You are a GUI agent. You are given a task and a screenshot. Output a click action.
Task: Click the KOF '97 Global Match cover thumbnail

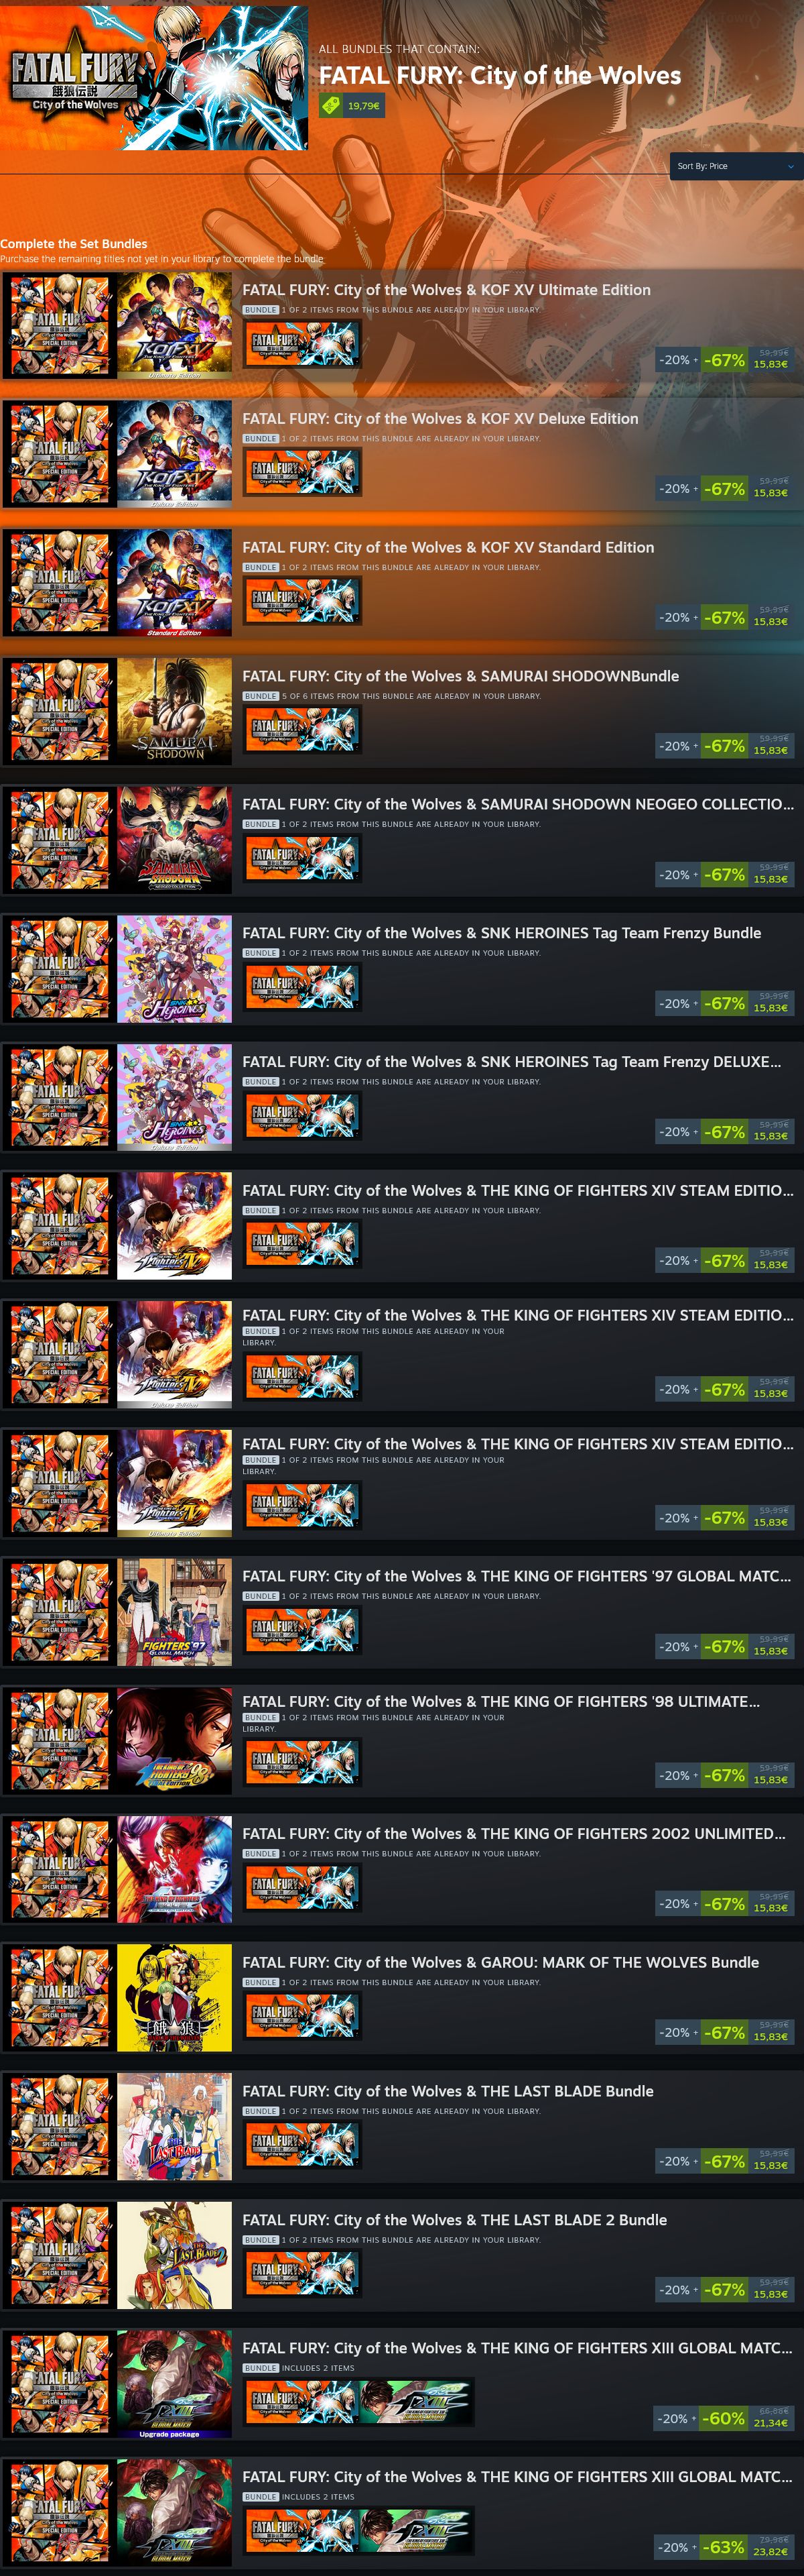click(x=174, y=1611)
